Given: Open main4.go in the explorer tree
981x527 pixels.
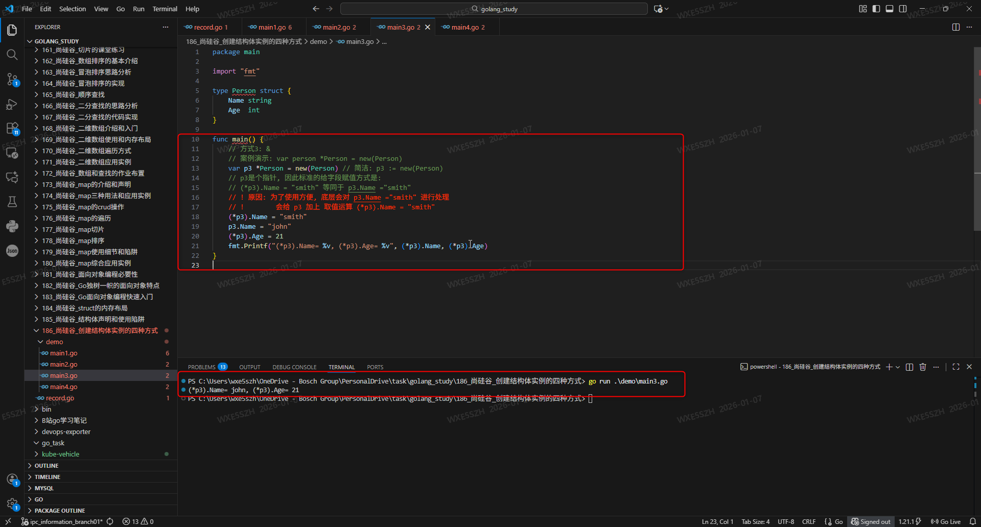Looking at the screenshot, I should coord(101,387).
